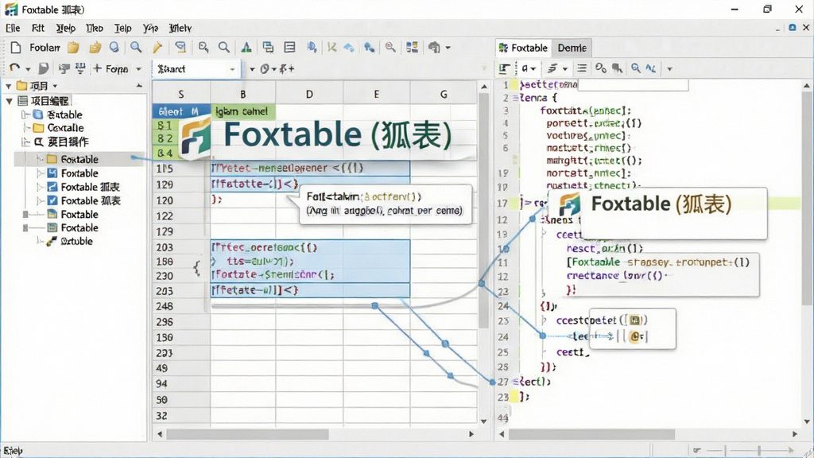814x458 pixels.
Task: Select the Foxtable 狐表 row with checkmark icon
Action: (x=83, y=200)
